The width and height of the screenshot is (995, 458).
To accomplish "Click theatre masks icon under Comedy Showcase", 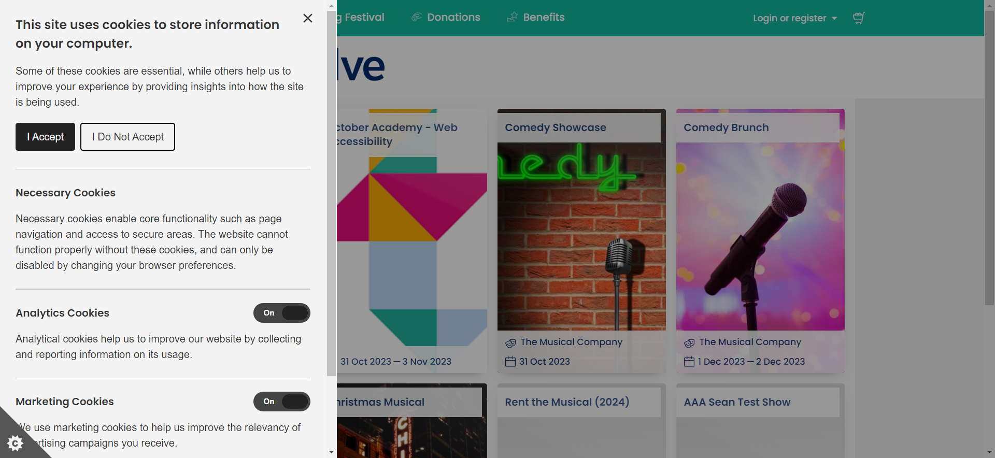I will pyautogui.click(x=510, y=343).
